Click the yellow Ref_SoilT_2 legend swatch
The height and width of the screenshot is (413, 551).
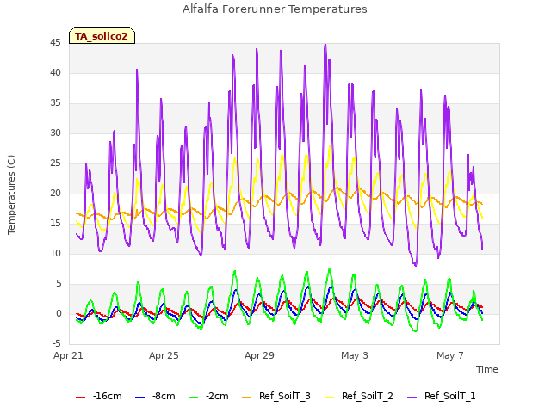pyautogui.click(x=329, y=398)
